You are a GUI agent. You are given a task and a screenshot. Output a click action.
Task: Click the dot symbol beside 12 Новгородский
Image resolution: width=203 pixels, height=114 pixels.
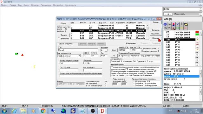tap(197, 37)
